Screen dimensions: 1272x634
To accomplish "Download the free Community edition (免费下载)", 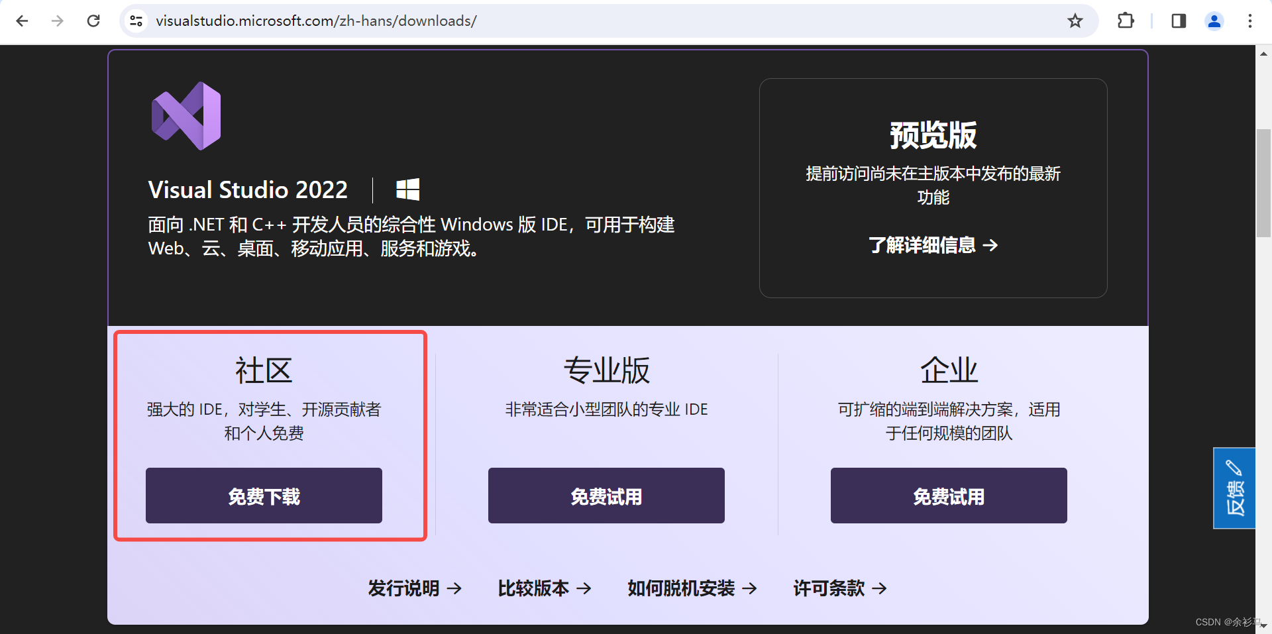I will tap(264, 496).
